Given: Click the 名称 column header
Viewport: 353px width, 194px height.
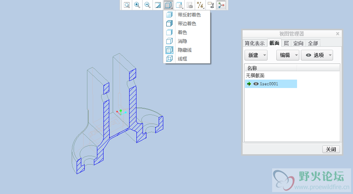Looking at the screenshot, I should pyautogui.click(x=271, y=68).
